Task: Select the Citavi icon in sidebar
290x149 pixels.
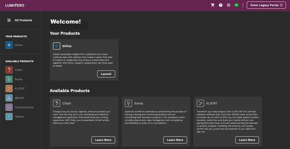Action: coord(9,70)
